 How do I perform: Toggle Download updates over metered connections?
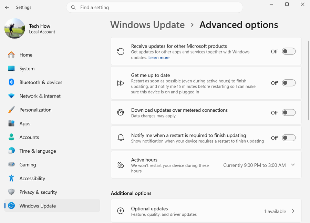[289, 113]
